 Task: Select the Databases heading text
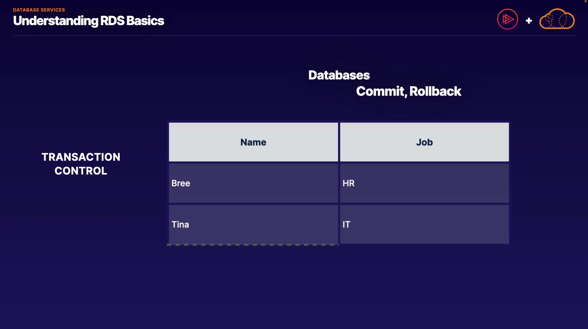click(x=339, y=75)
